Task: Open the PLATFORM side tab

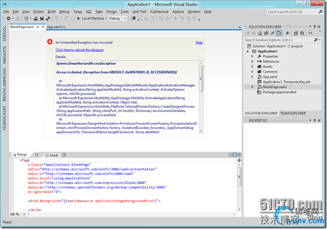Action: pos(4,55)
